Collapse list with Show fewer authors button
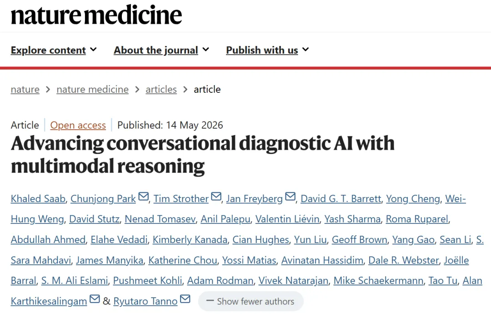Screen dimensions: 491x314 click(251, 301)
